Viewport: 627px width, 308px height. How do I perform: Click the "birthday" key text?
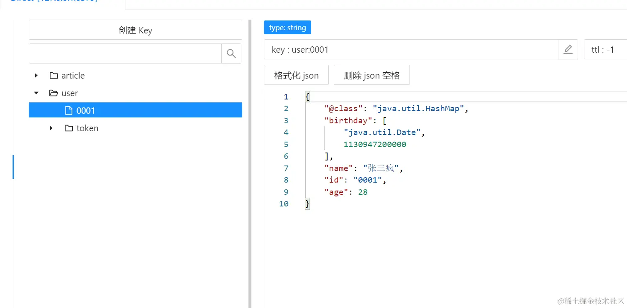coord(348,121)
